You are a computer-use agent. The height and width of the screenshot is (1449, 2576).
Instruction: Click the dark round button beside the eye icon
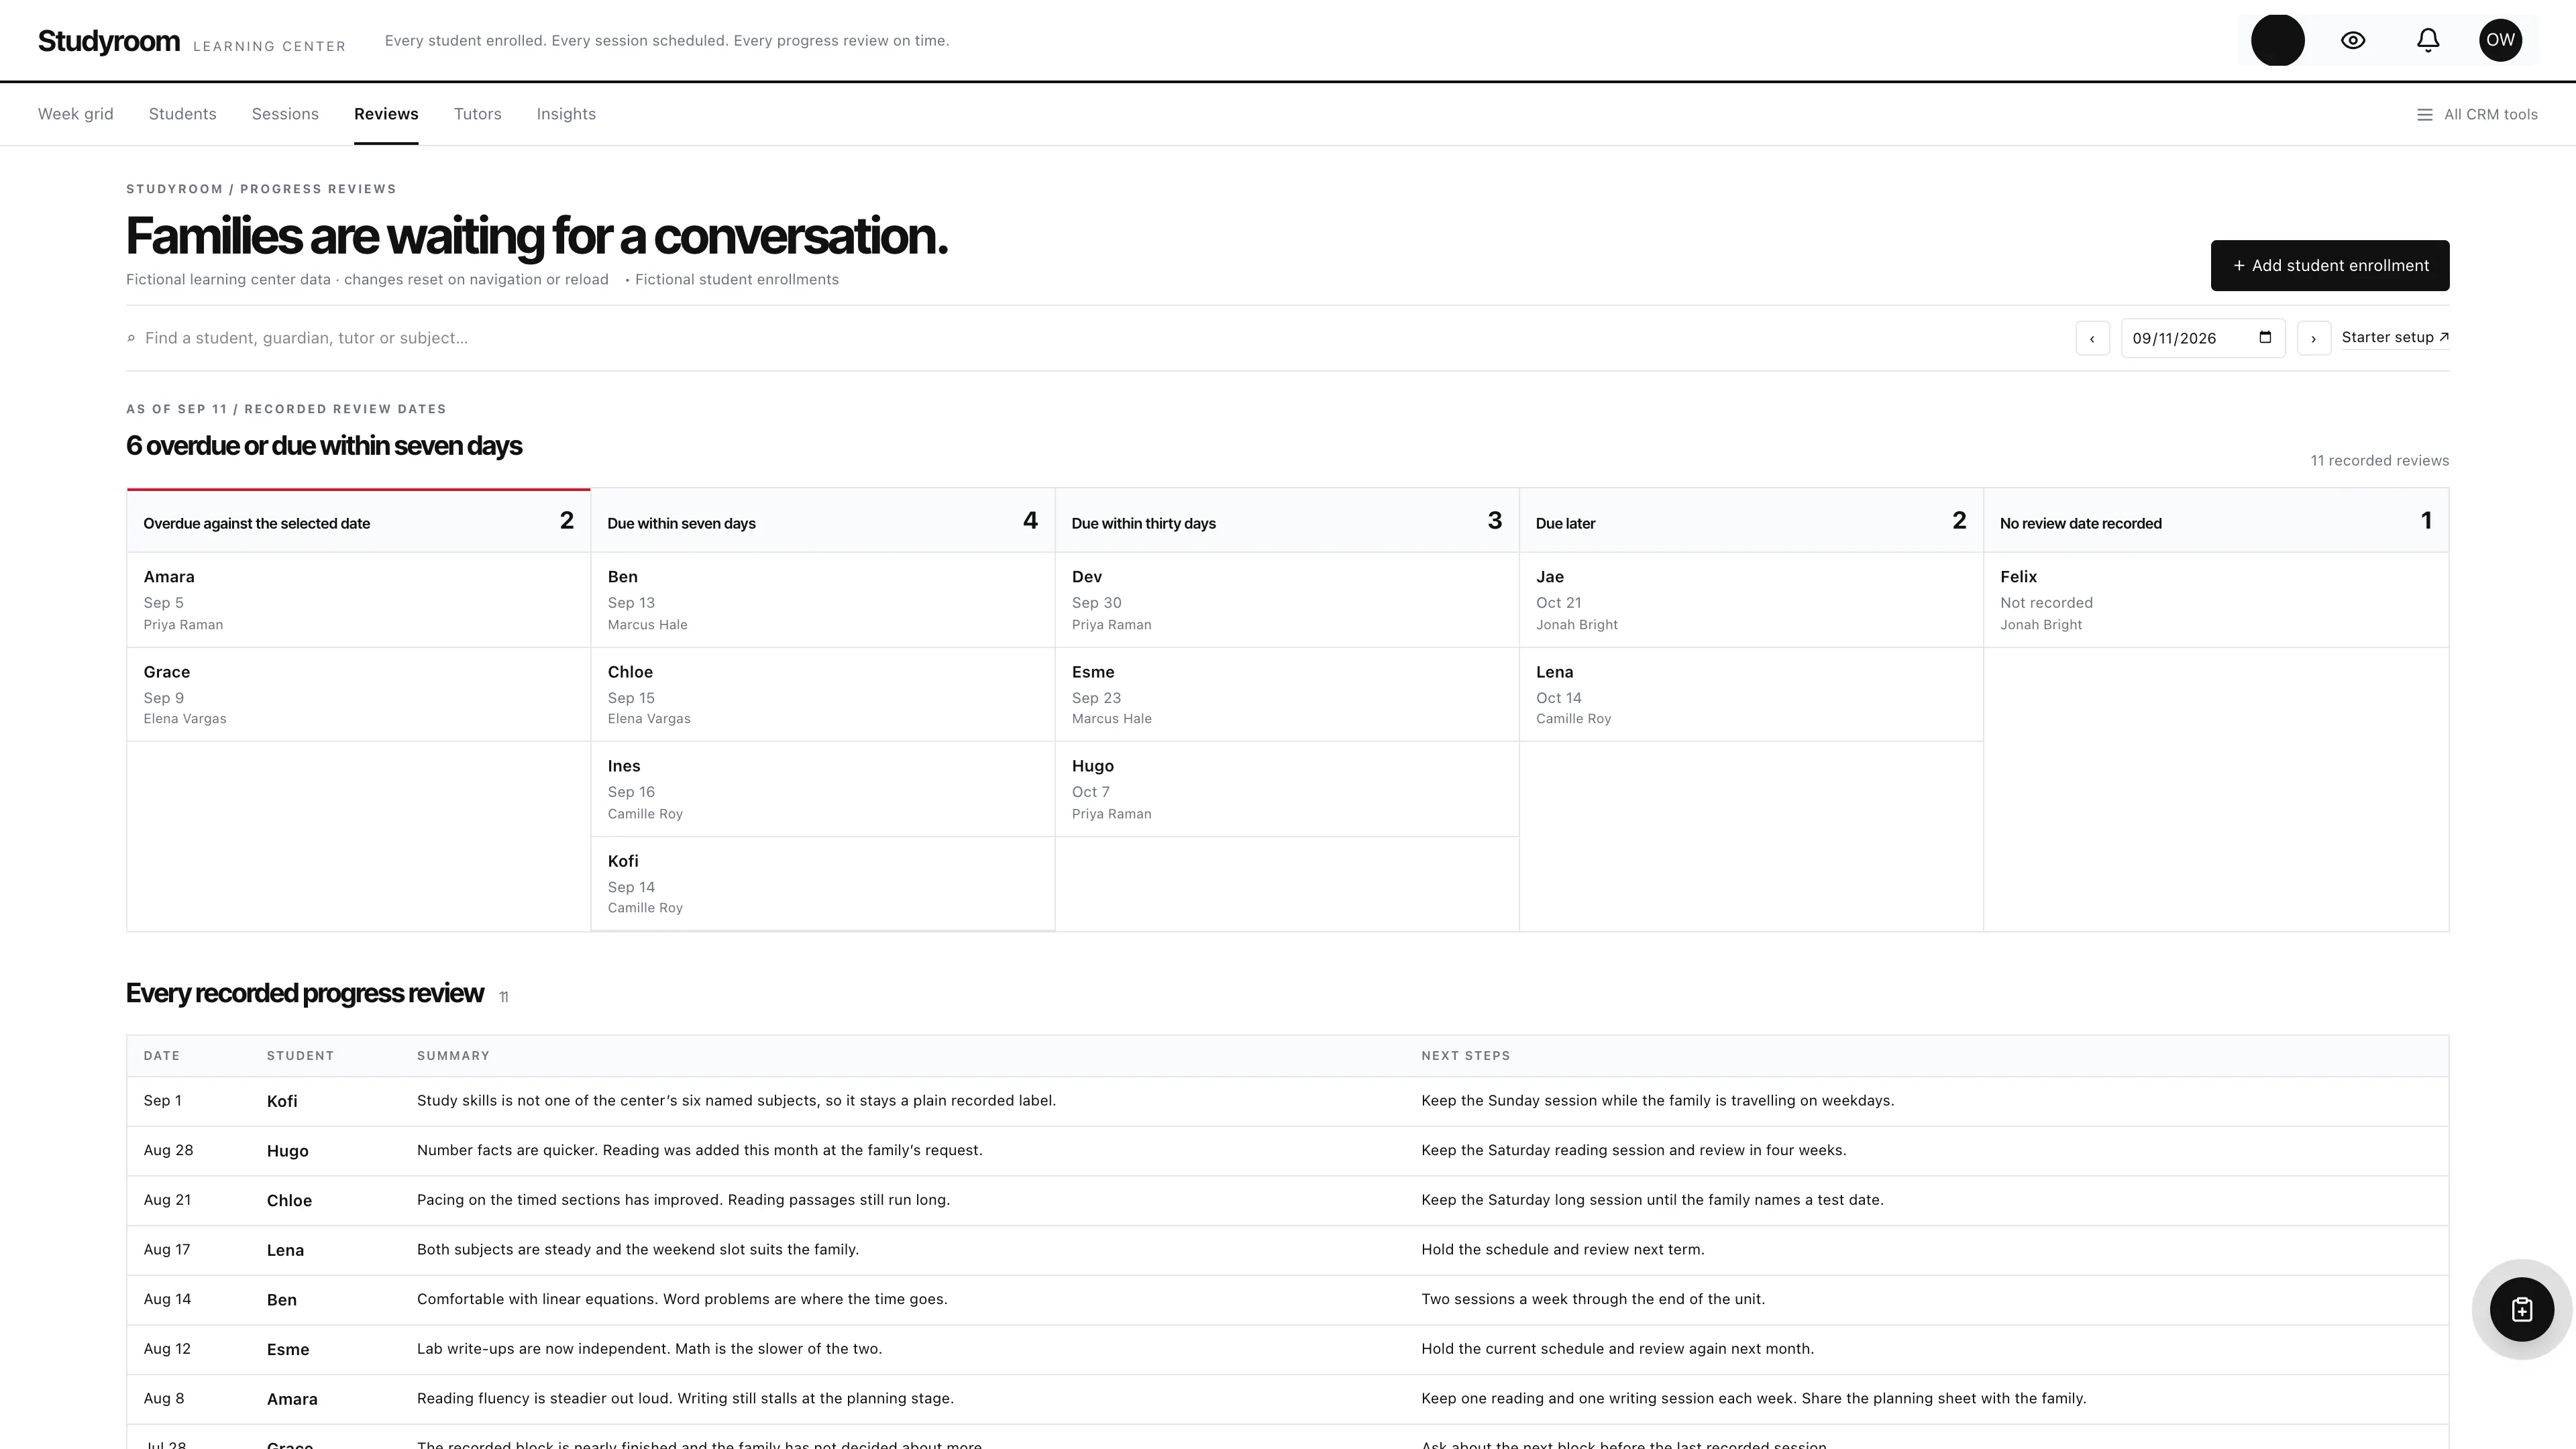tap(2277, 40)
